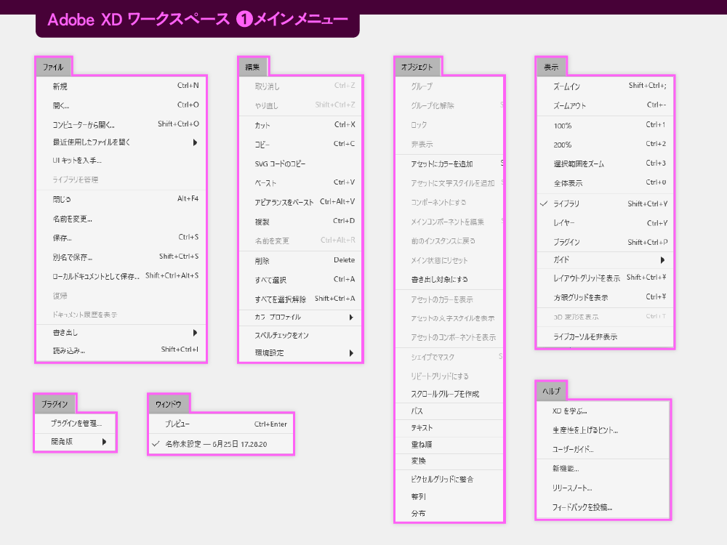Choose コピー (Ctrl+C) in Edit menu
This screenshot has width=727, height=545.
point(300,144)
